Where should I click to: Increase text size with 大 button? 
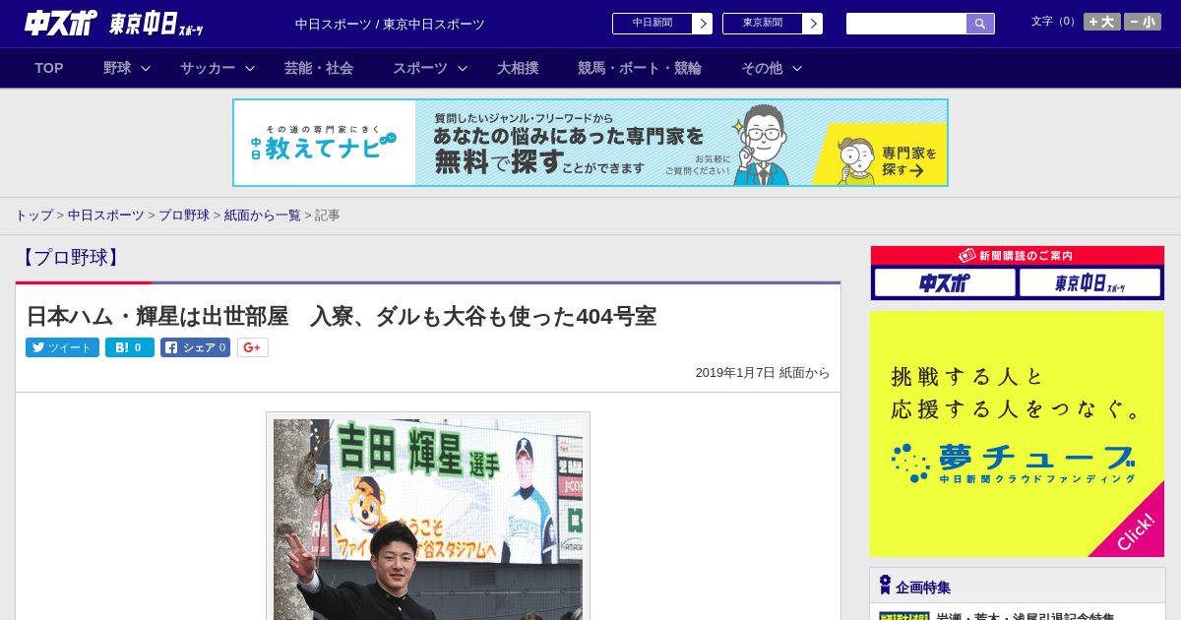(1102, 22)
